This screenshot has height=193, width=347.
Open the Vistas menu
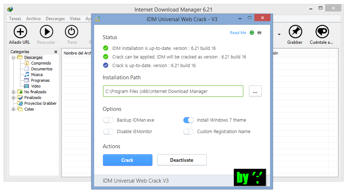[75, 19]
